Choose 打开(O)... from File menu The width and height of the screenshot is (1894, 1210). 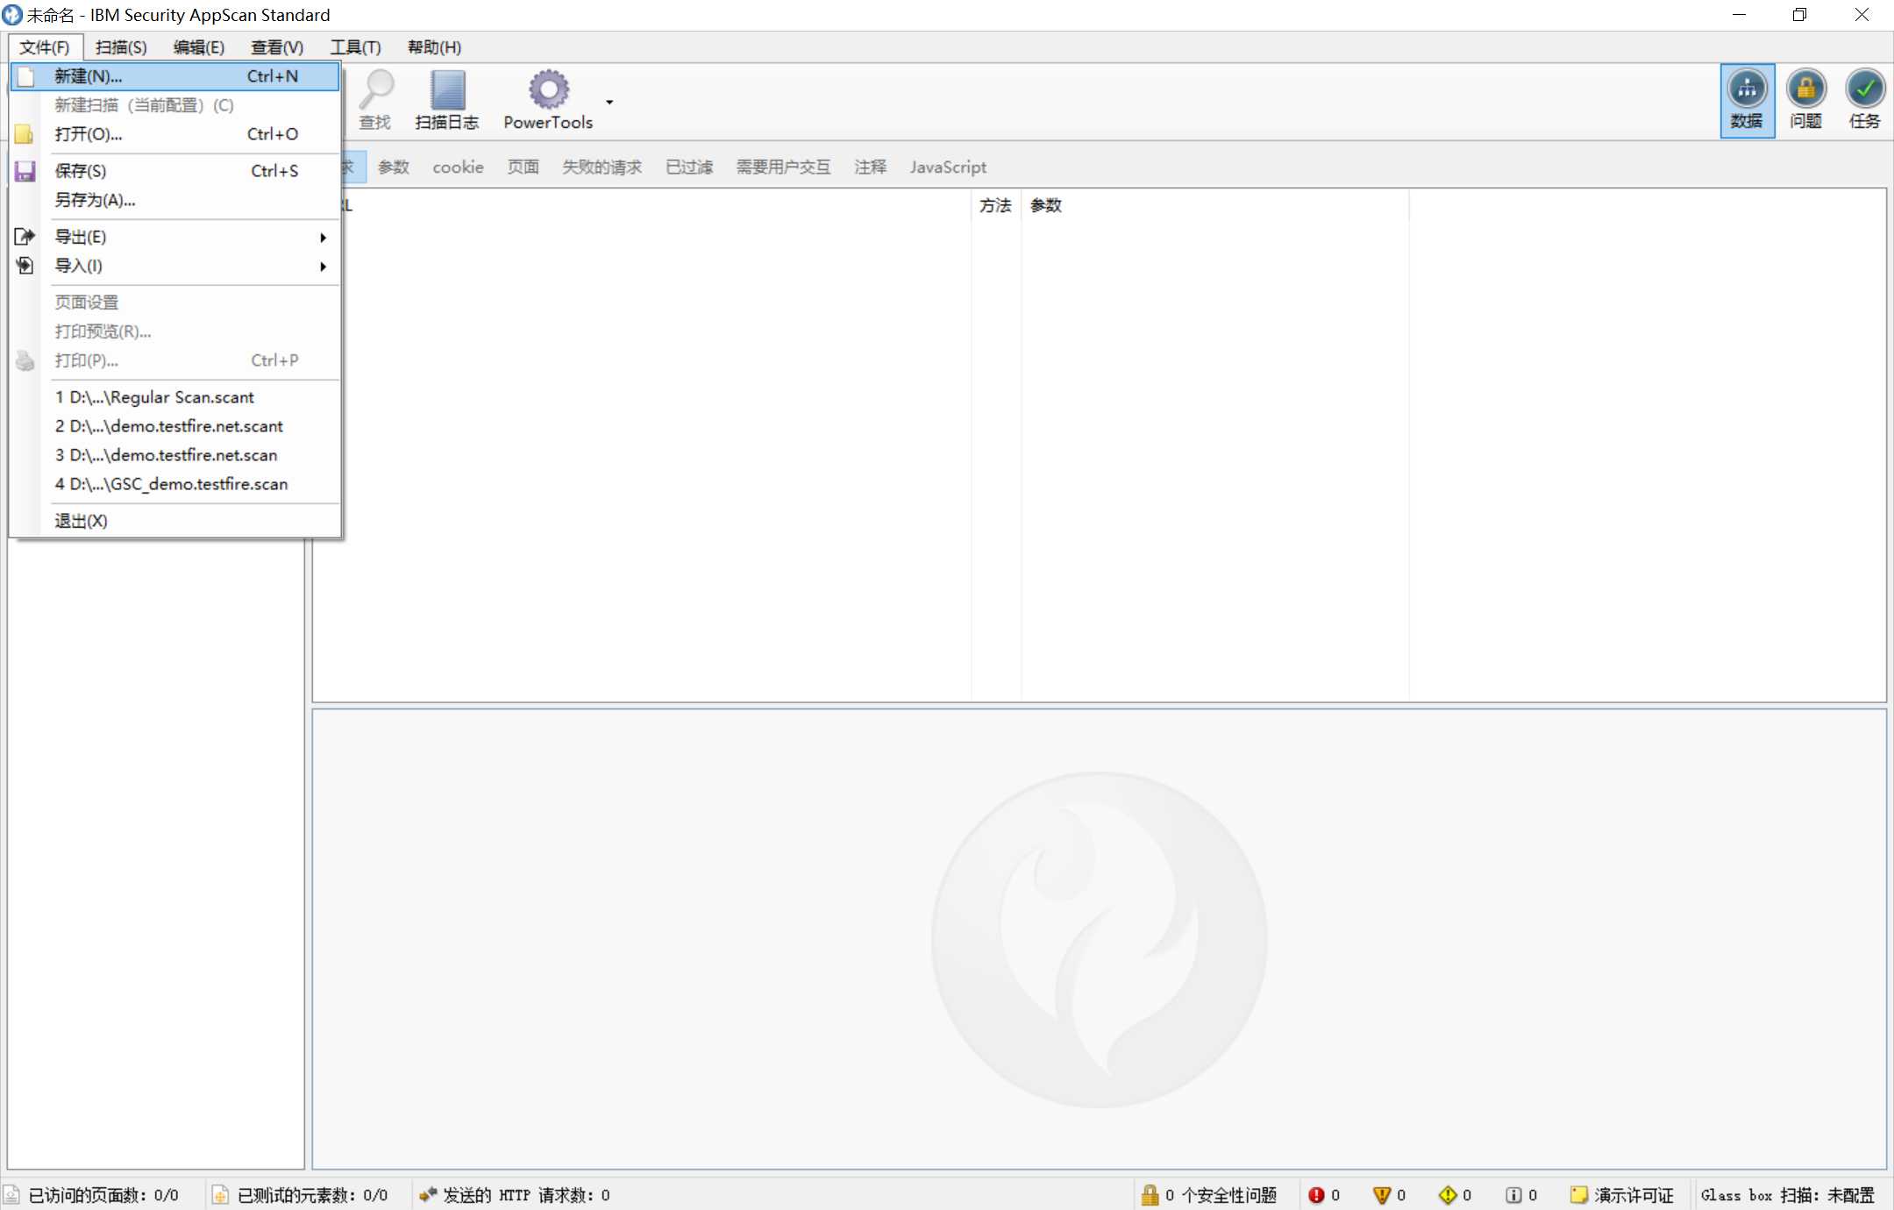174,134
